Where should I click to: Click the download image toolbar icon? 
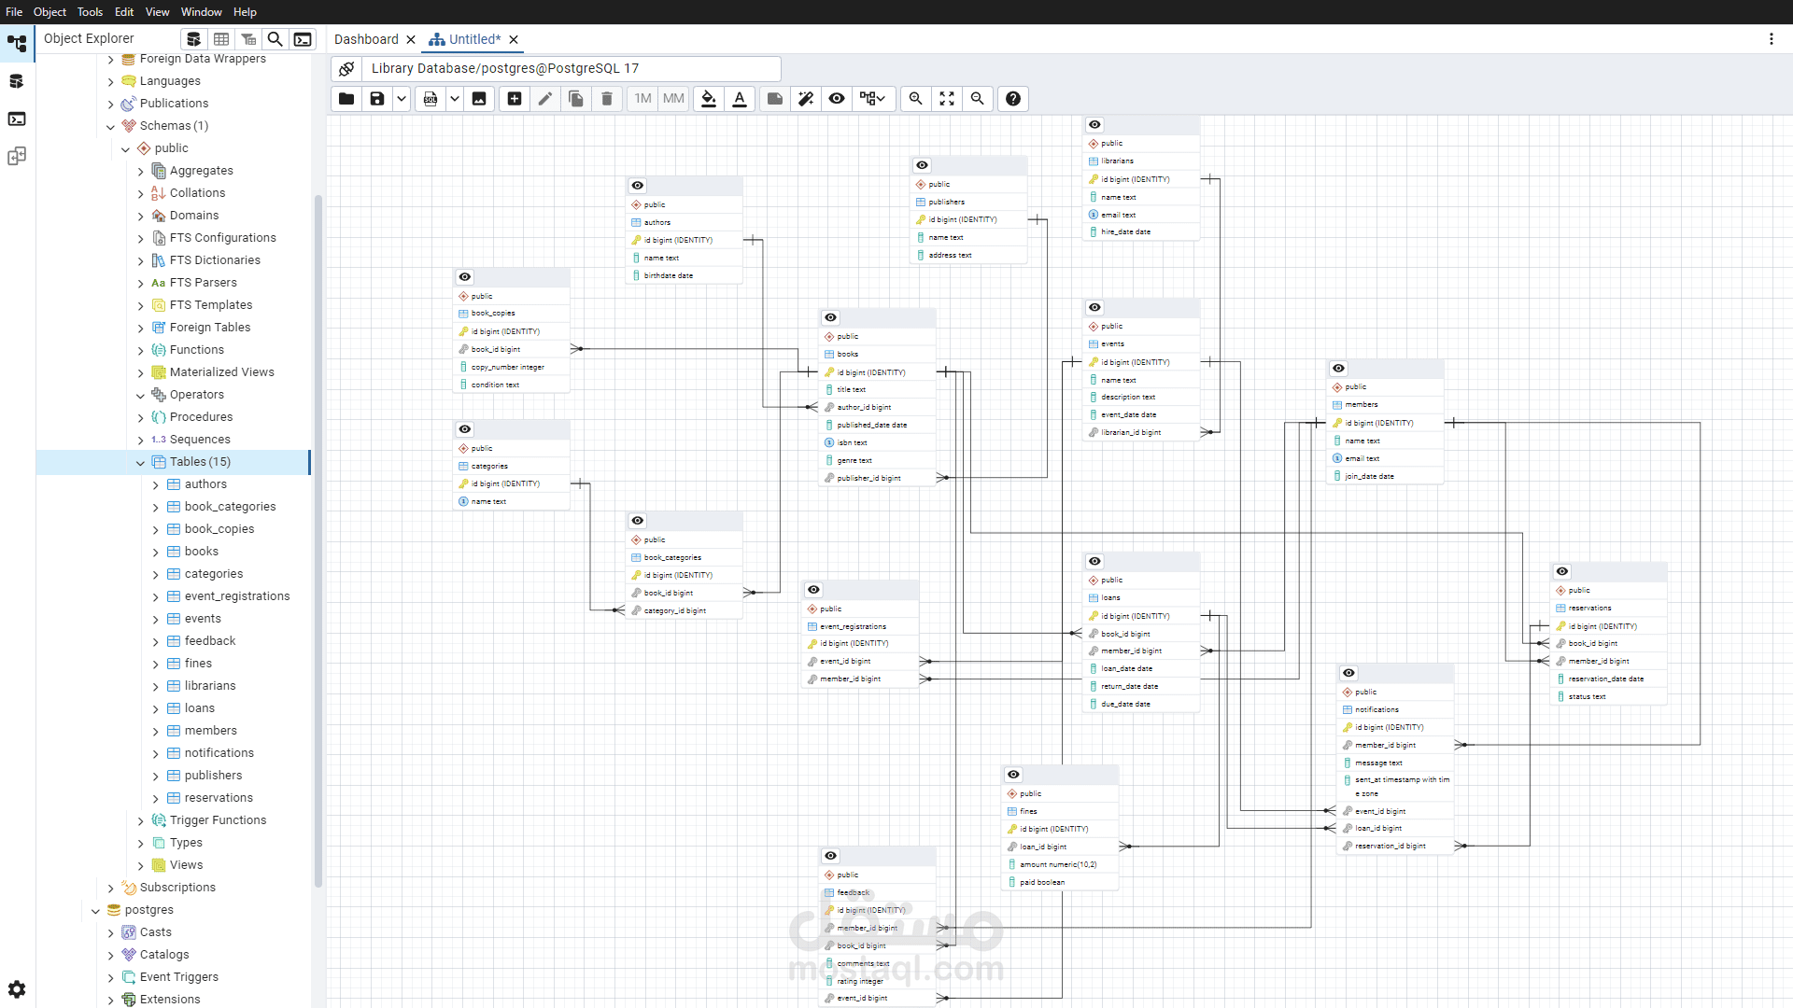(x=479, y=99)
